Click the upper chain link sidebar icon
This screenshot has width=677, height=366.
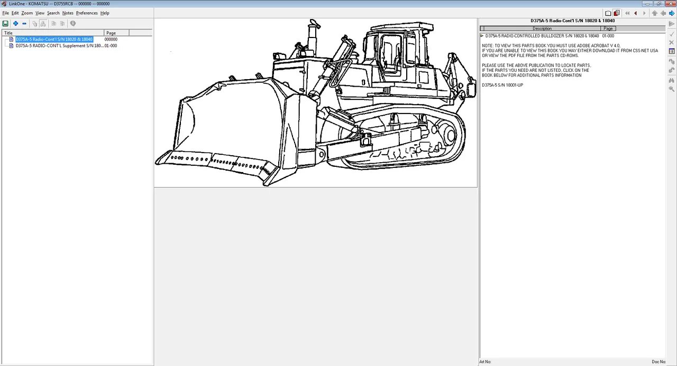tap(672, 61)
